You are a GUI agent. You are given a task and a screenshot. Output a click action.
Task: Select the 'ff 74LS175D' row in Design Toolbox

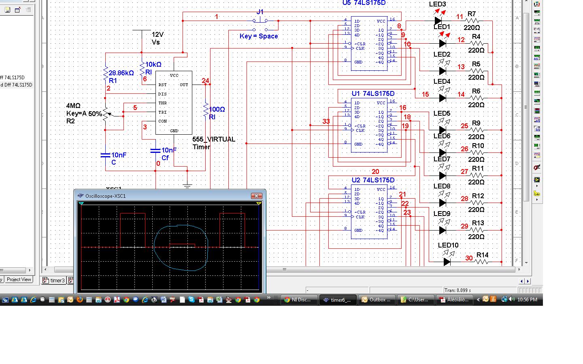(13, 78)
